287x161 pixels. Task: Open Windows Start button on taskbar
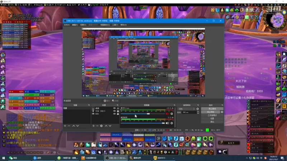pos(4,158)
